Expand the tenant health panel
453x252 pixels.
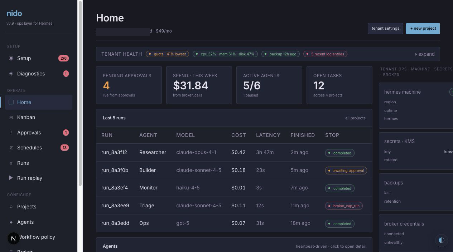click(425, 54)
